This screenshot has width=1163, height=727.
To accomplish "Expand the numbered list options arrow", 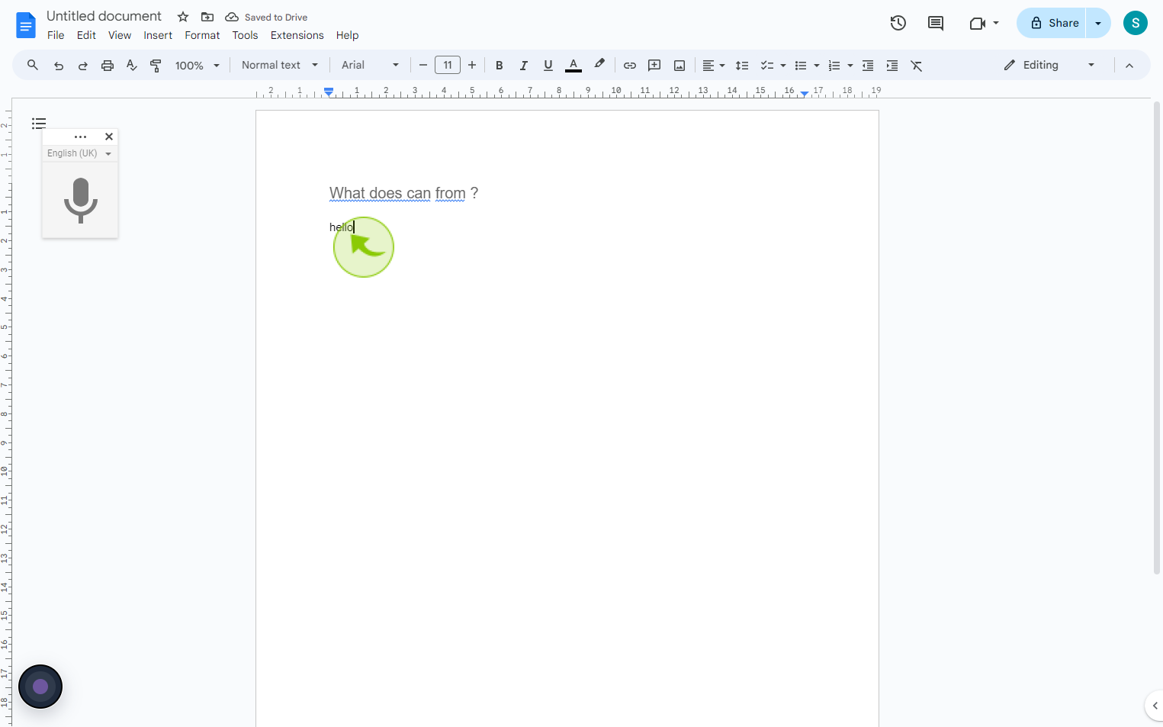I will point(850,66).
